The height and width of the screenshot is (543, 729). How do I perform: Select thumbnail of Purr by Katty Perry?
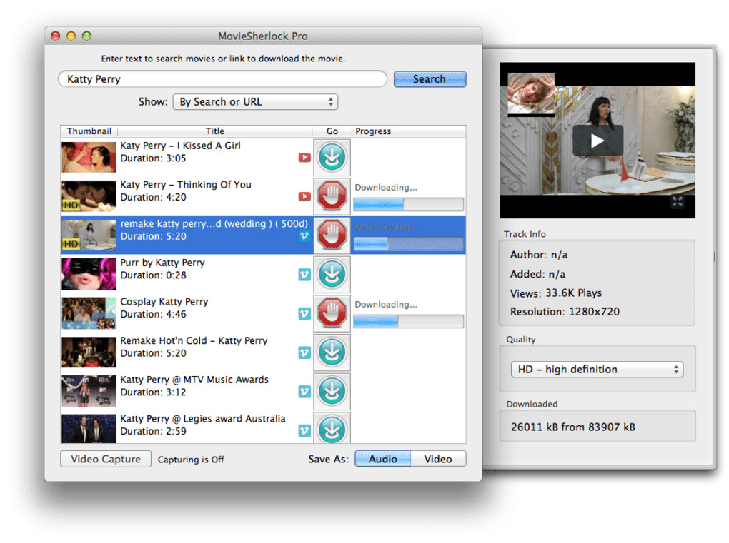(89, 274)
